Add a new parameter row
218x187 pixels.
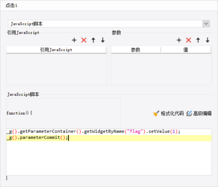tap(179, 40)
